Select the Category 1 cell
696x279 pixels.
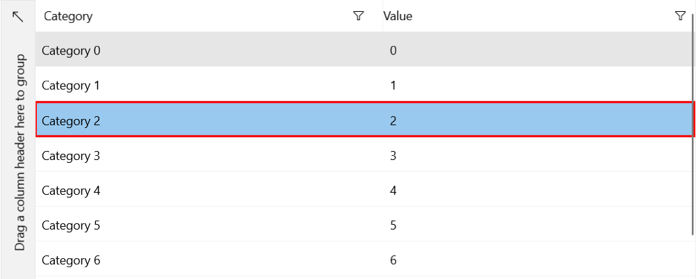coord(71,86)
